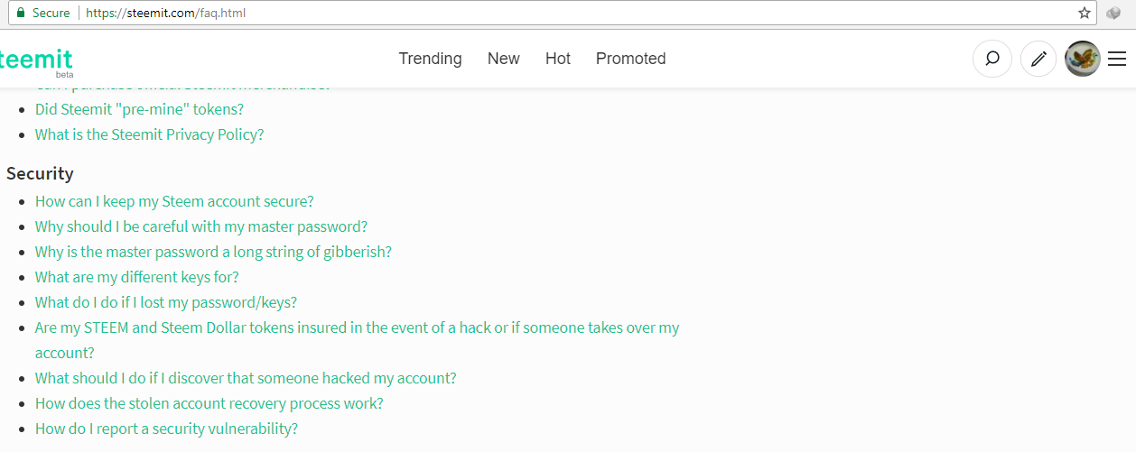
Task: Open the hamburger menu
Action: [1117, 59]
